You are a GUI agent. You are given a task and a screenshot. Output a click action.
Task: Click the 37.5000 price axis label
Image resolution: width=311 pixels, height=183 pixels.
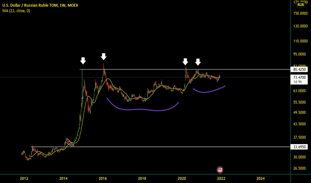click(x=299, y=137)
